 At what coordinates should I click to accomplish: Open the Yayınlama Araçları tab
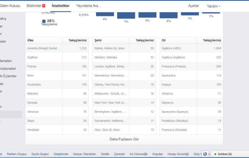click(89, 6)
